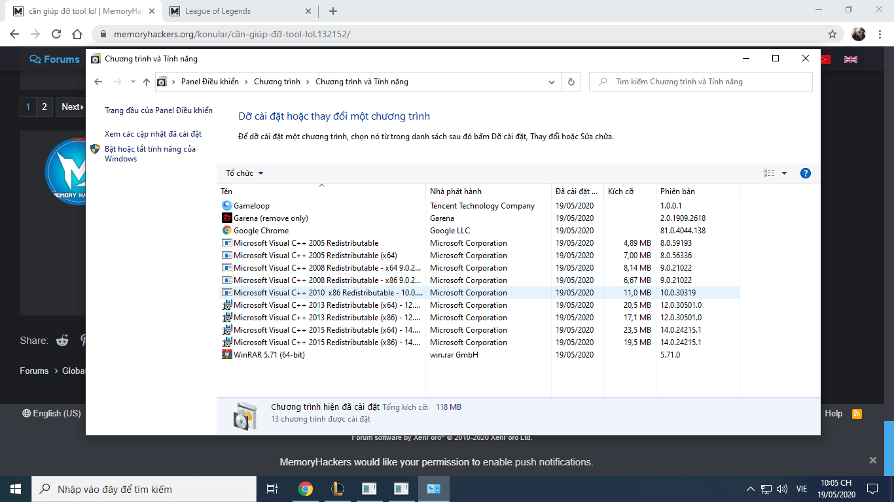Viewport: 894px width, 502px height.
Task: Sort programs by the Tên column
Action: click(322, 192)
